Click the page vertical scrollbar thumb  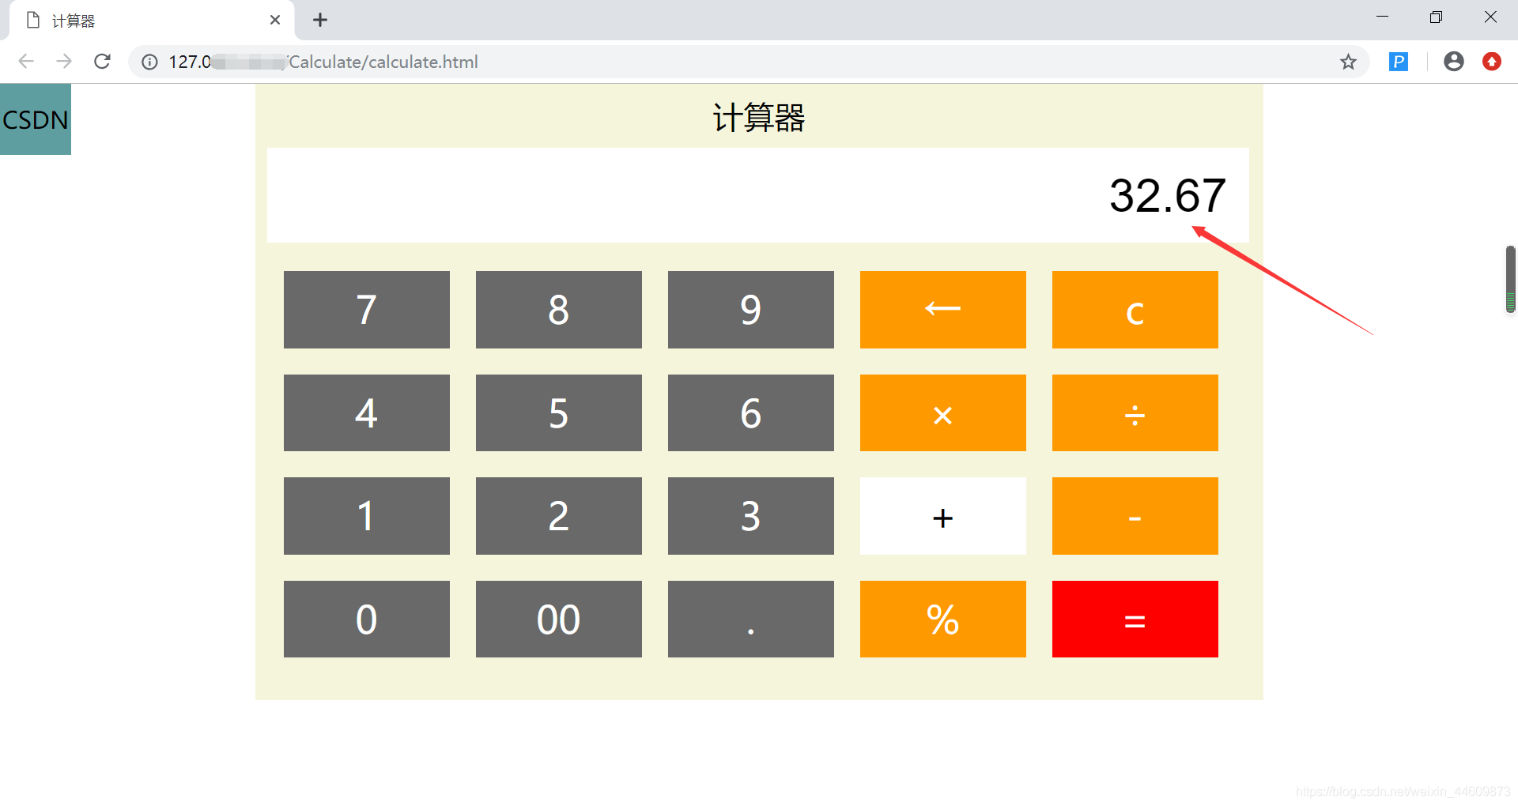click(1510, 280)
